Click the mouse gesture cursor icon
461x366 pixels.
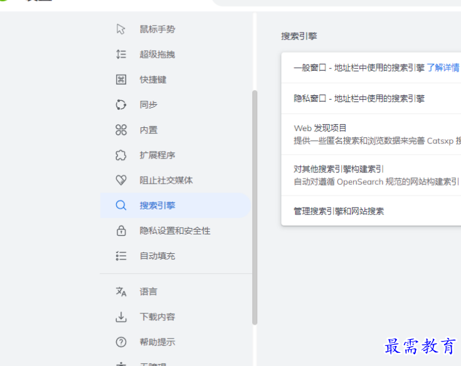pos(121,29)
